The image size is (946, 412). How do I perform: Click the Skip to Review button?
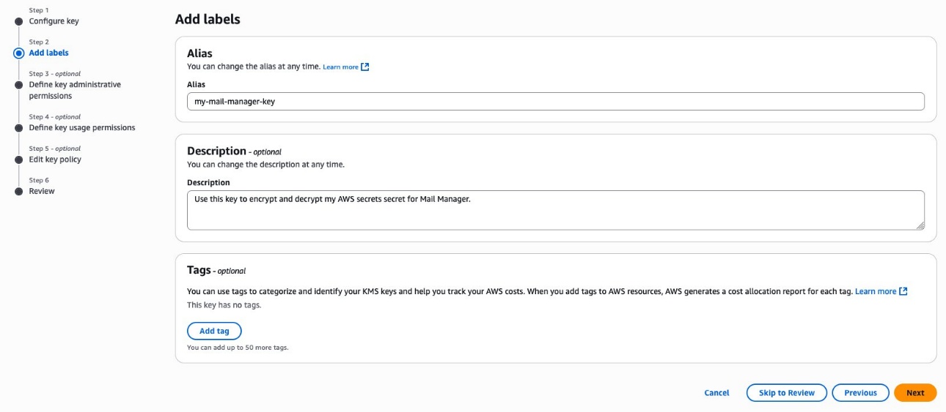[x=786, y=393]
